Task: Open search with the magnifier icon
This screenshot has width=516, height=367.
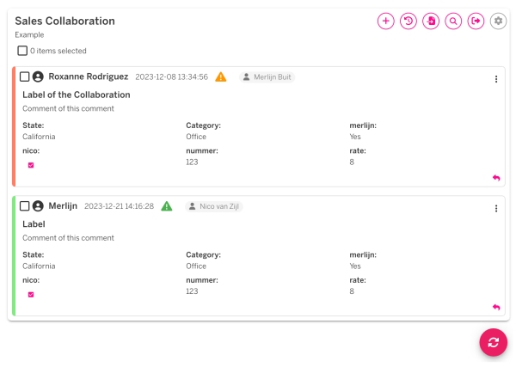Action: 453,21
